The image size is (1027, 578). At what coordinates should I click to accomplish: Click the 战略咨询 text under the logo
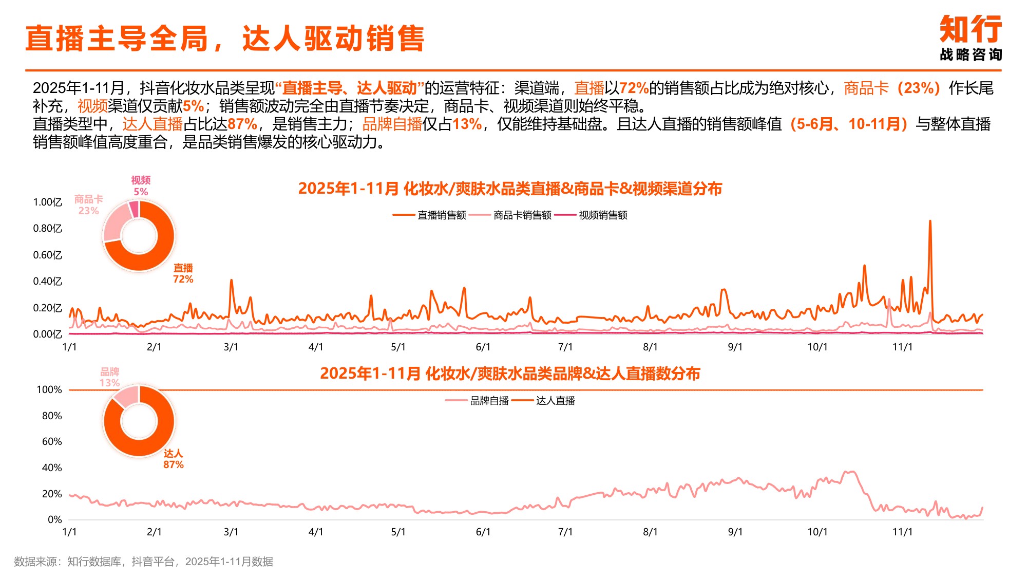click(x=971, y=54)
